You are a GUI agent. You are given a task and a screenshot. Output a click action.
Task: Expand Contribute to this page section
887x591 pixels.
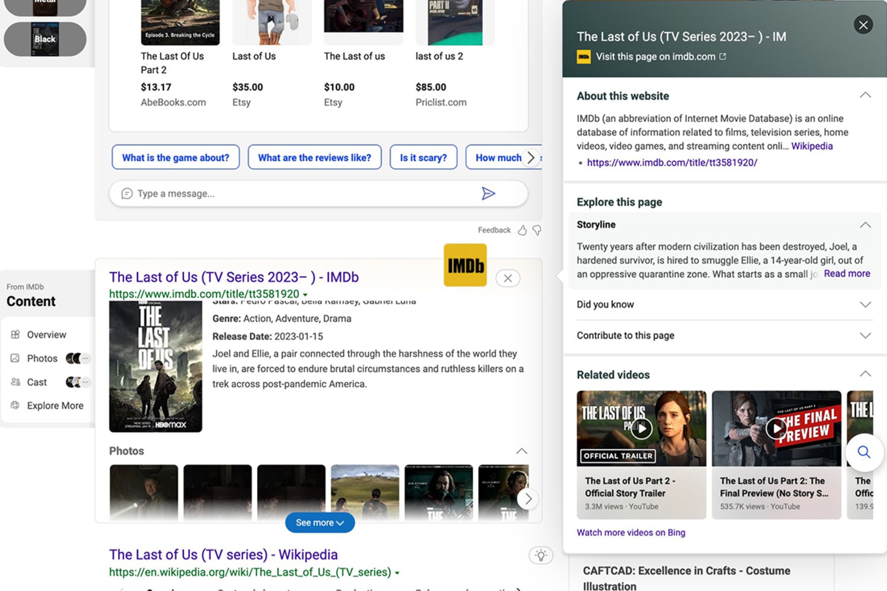pos(865,336)
